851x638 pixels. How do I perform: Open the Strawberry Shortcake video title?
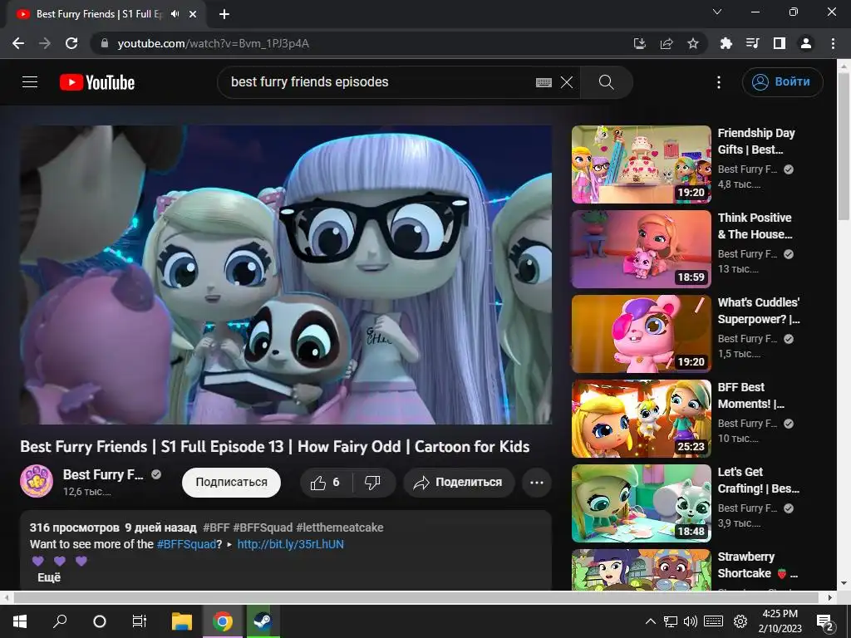point(758,565)
